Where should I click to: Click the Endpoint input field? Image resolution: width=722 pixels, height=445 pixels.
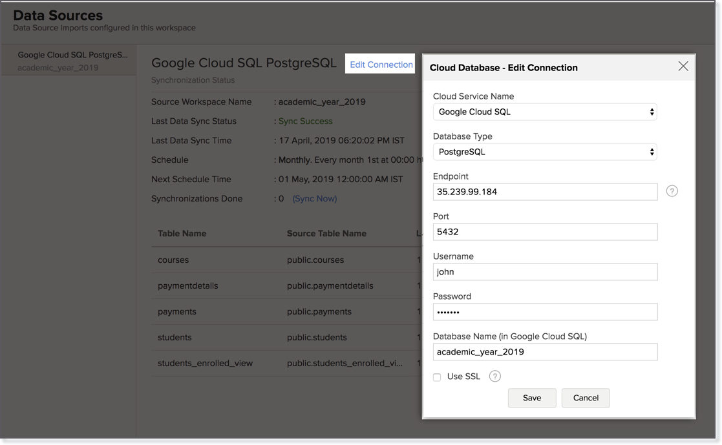click(x=544, y=192)
